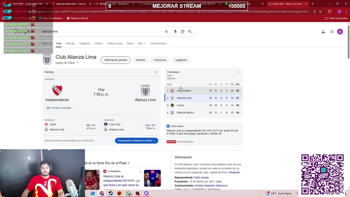Open the Alianza Atlético standings row

pos(203,113)
